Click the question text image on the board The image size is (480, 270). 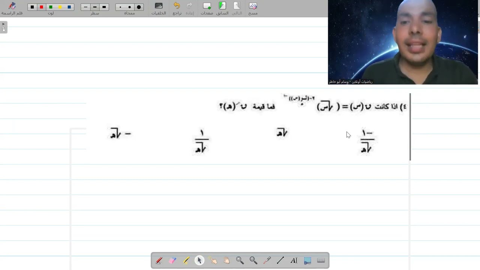pos(248,127)
